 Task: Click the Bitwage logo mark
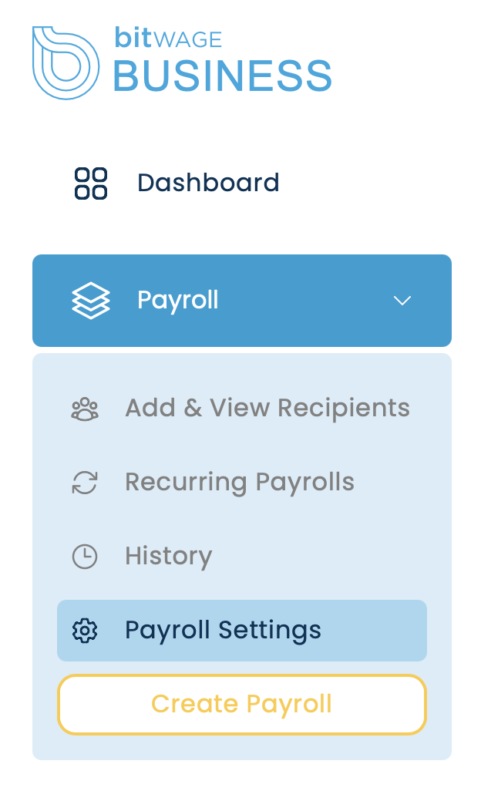tap(66, 62)
